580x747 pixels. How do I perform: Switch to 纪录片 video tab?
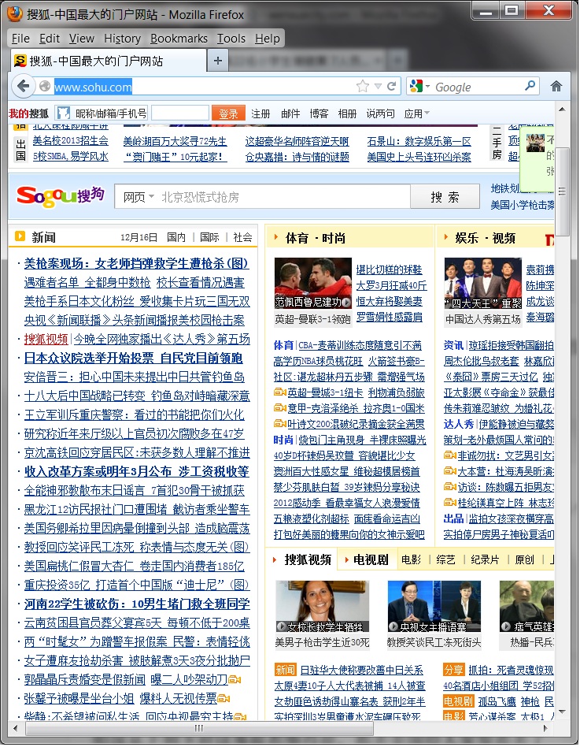pyautogui.click(x=485, y=559)
